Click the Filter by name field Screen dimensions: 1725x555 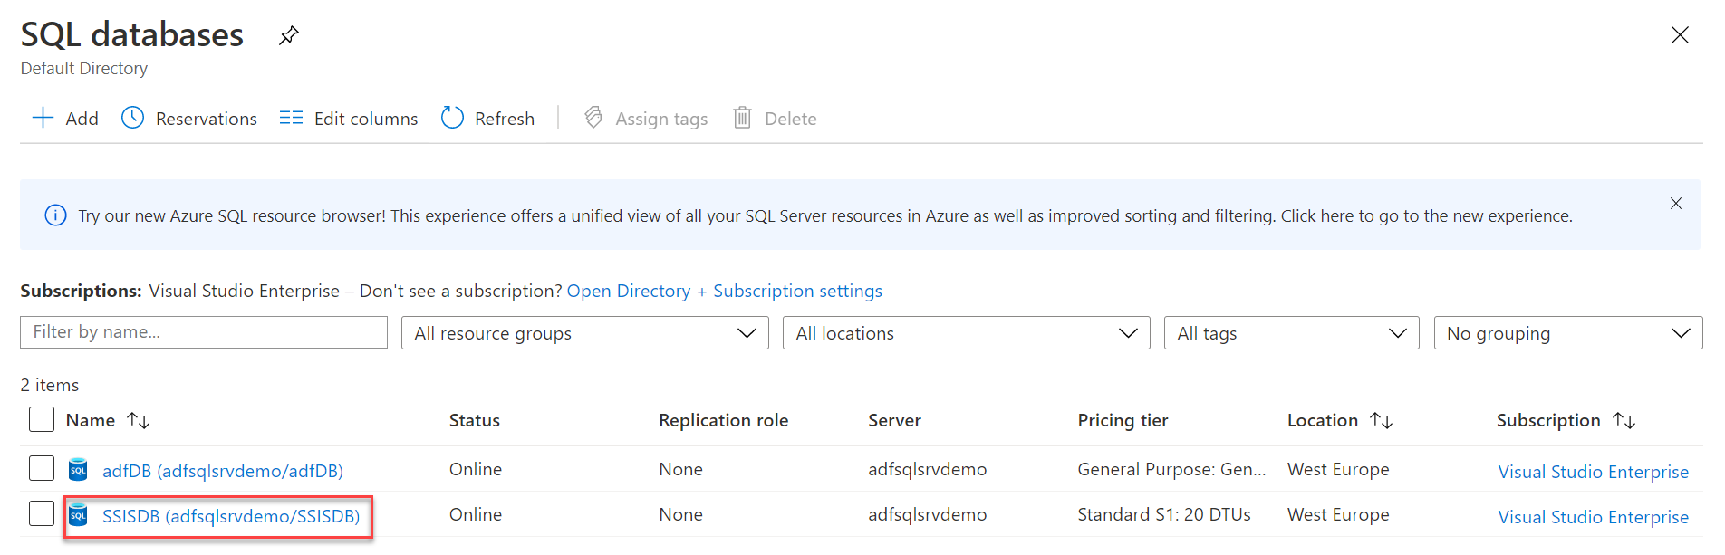[203, 332]
